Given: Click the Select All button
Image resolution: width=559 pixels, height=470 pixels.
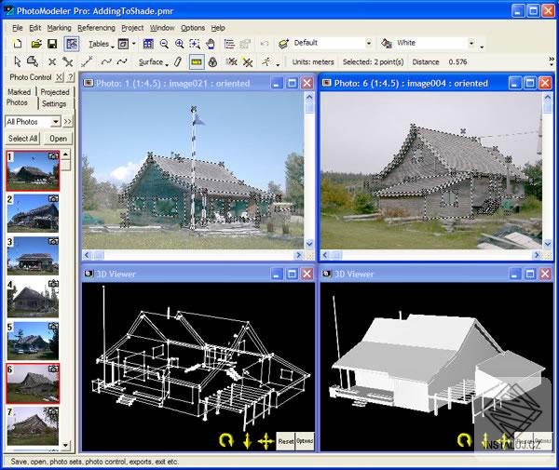Looking at the screenshot, I should pos(21,139).
